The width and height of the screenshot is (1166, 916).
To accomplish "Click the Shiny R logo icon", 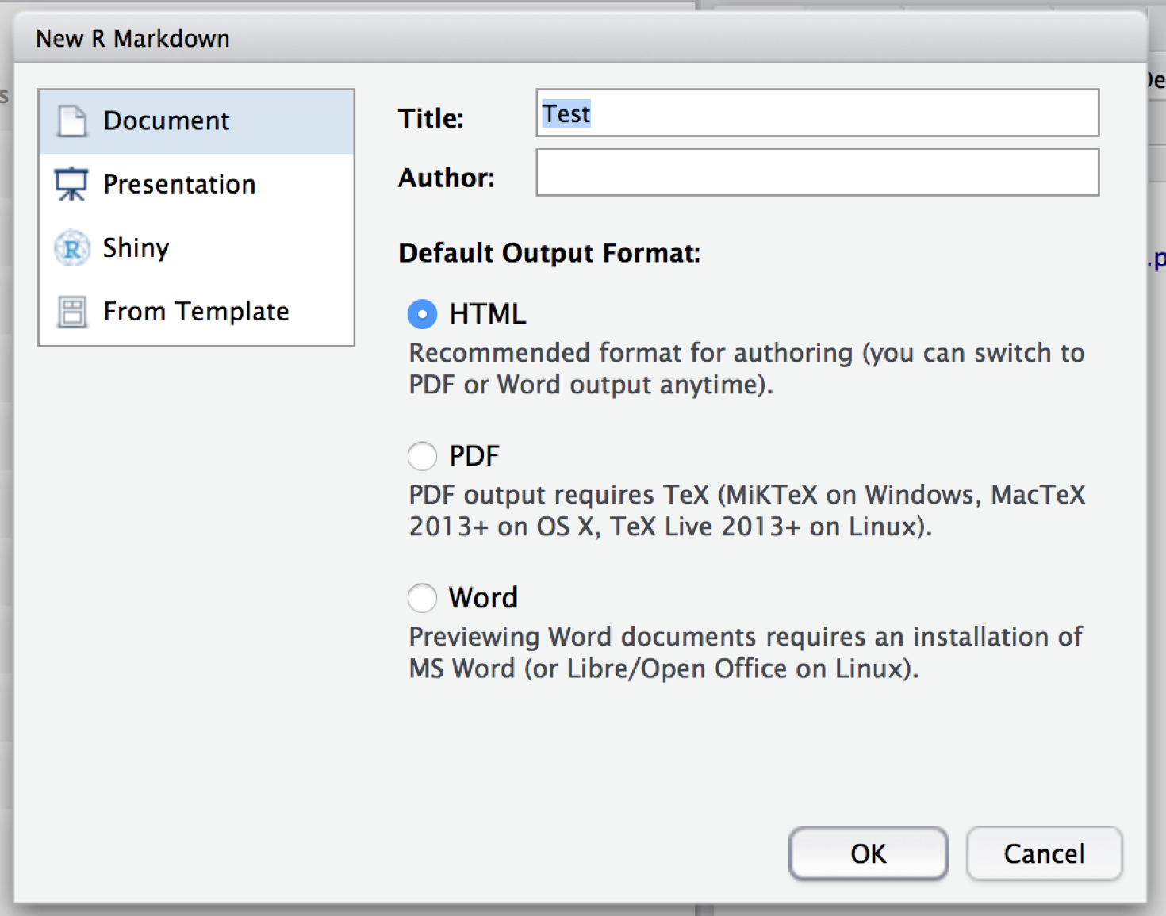I will (x=72, y=248).
